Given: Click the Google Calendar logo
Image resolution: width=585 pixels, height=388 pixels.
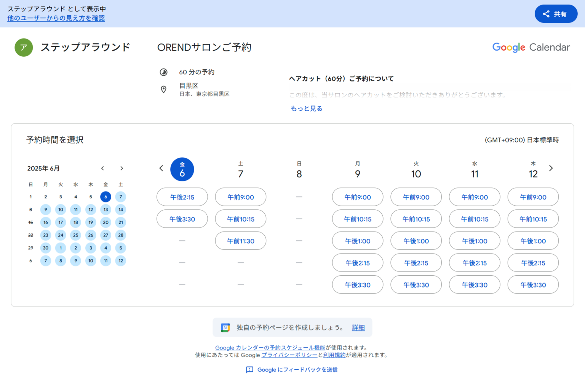Looking at the screenshot, I should (531, 47).
